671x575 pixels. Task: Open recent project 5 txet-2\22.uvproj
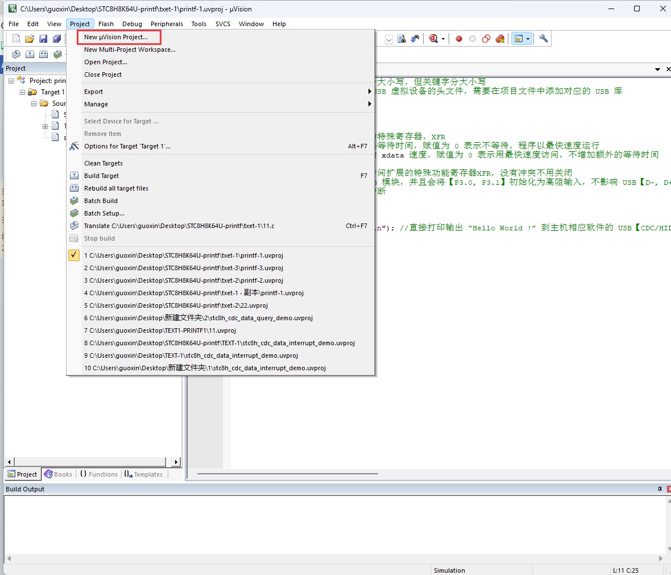[176, 305]
